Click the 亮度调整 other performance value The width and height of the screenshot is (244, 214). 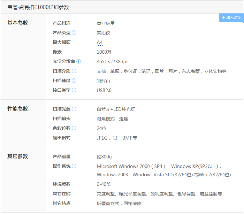pyautogui.click(x=159, y=194)
